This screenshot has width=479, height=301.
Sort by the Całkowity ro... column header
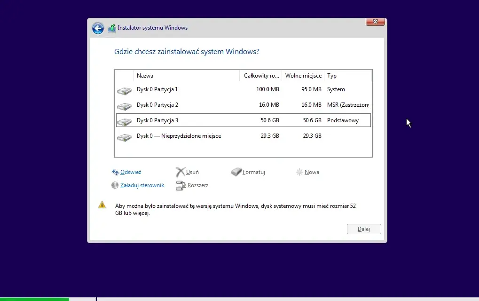point(261,75)
